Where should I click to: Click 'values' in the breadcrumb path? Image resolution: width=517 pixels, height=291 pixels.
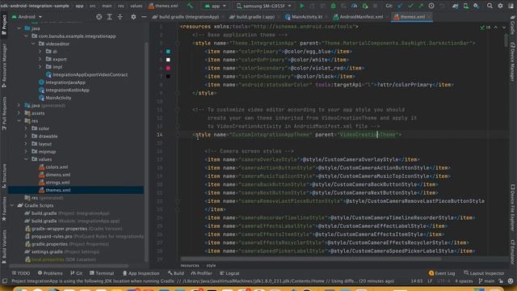(x=137, y=6)
